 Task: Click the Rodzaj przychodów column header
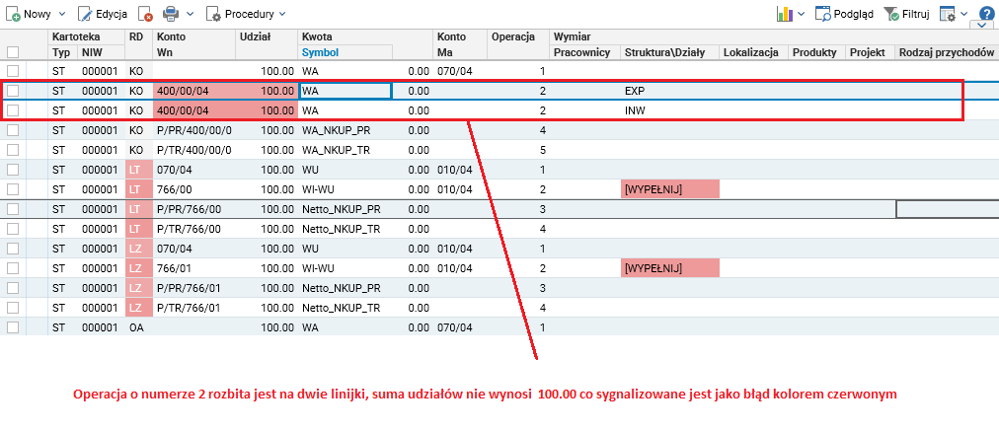tap(947, 53)
